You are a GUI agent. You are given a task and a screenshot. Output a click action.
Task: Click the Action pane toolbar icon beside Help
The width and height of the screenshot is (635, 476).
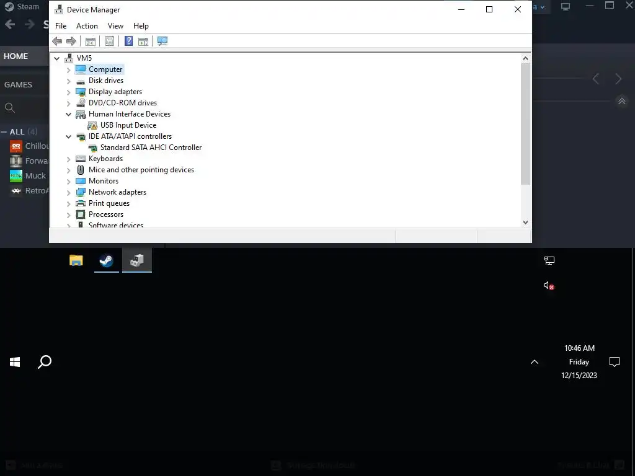click(x=143, y=41)
